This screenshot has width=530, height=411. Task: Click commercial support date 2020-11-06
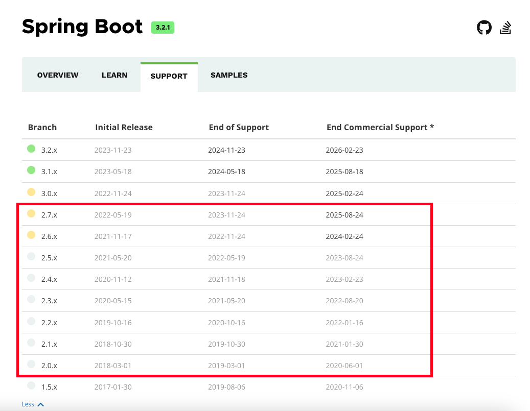pos(344,387)
